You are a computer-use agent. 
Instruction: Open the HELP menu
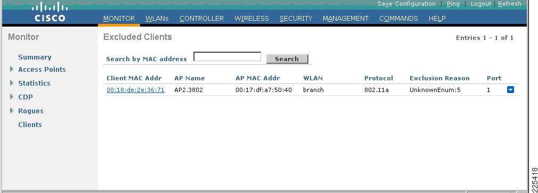[x=437, y=19]
